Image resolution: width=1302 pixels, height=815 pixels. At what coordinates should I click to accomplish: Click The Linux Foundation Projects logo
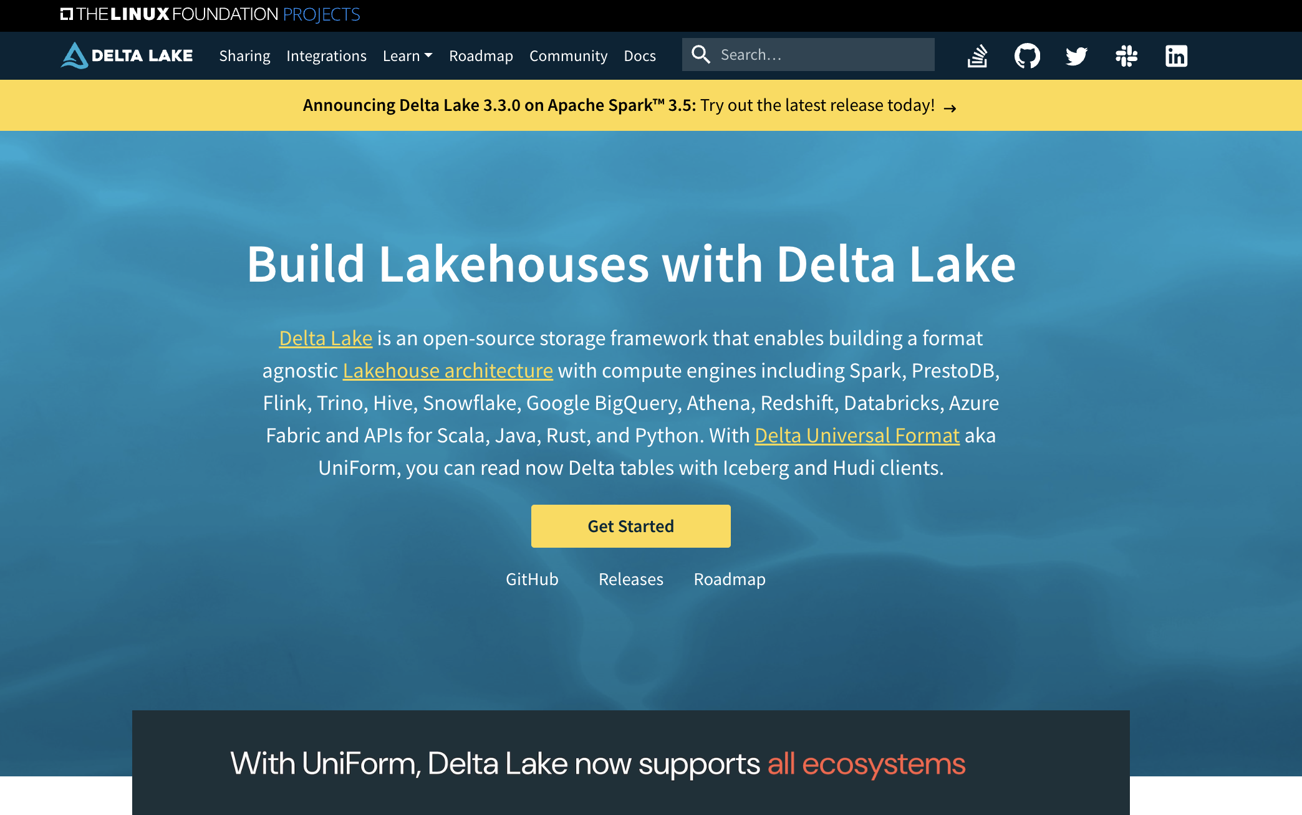210,14
